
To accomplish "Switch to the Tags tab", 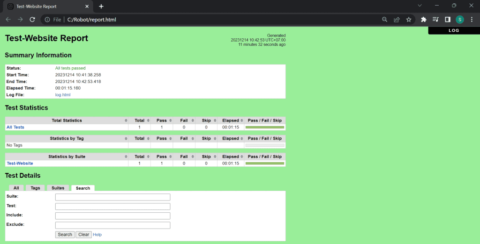I will 35,188.
